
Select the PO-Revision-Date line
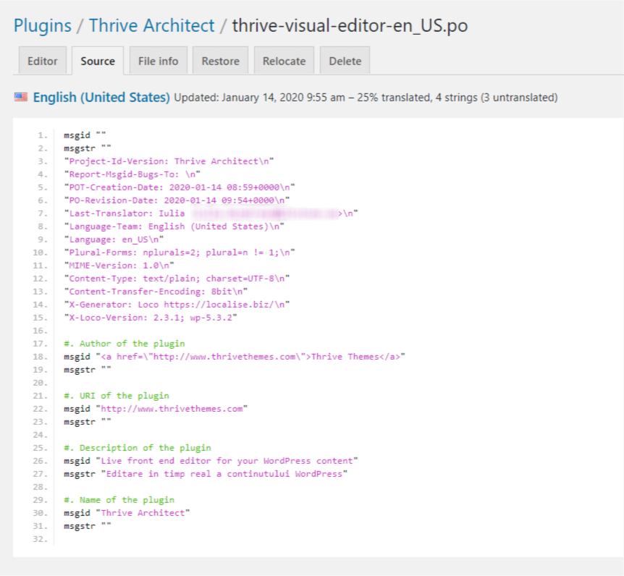tap(177, 200)
